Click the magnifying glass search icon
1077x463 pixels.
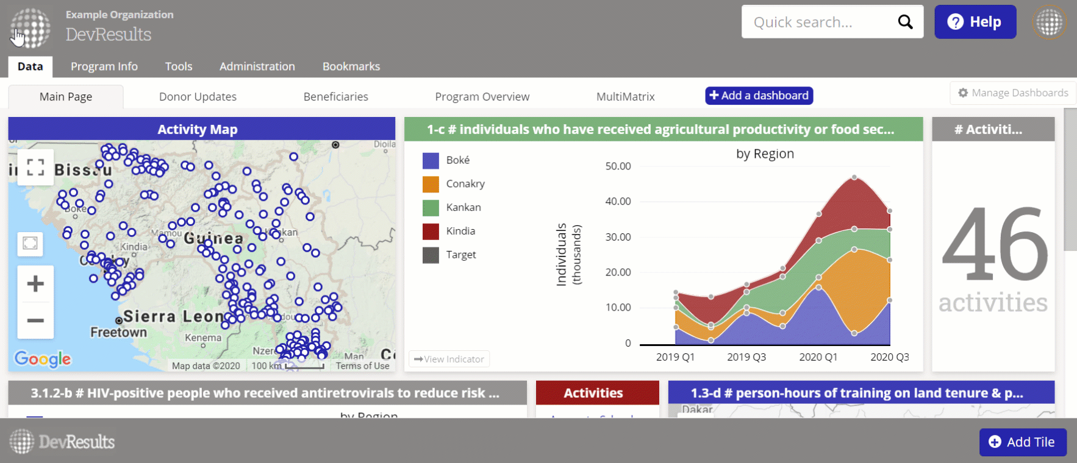905,22
